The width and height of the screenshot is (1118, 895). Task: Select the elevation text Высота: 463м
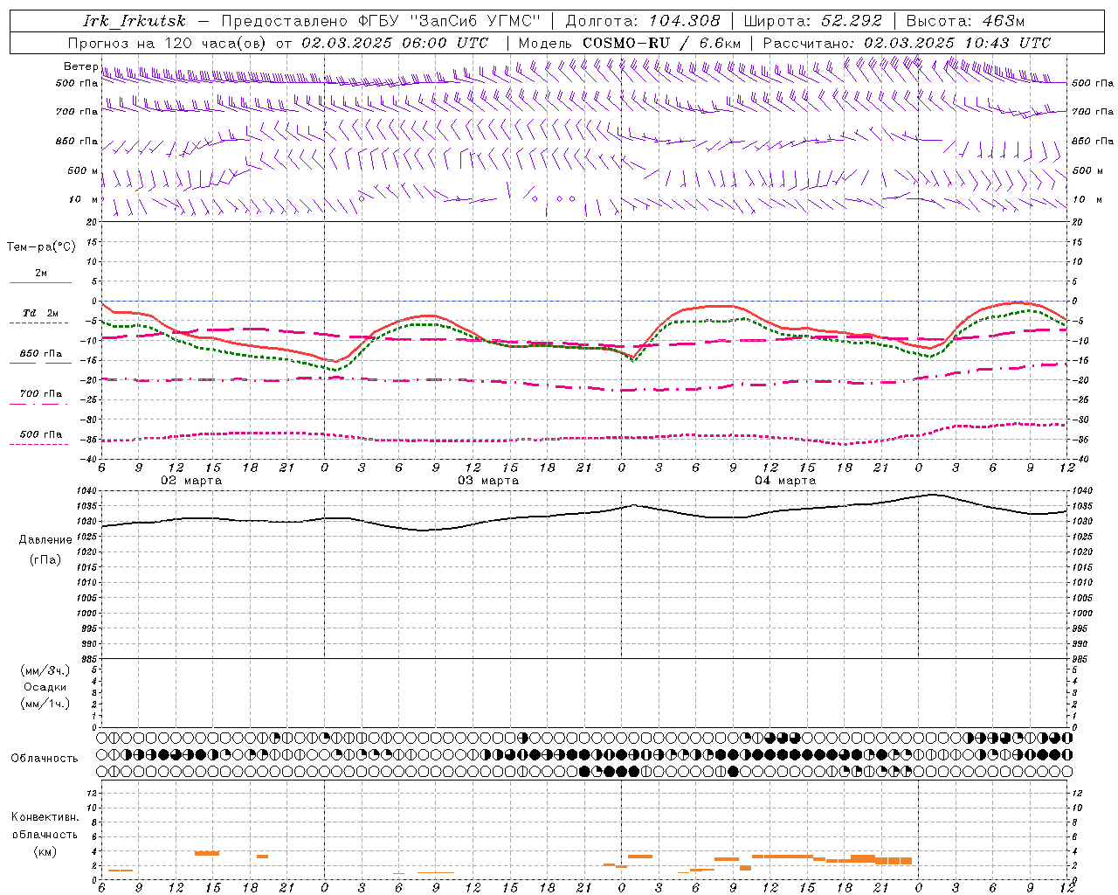point(966,21)
